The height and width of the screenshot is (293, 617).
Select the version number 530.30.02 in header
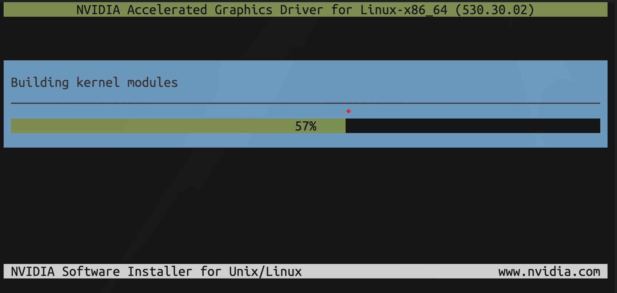(x=495, y=10)
